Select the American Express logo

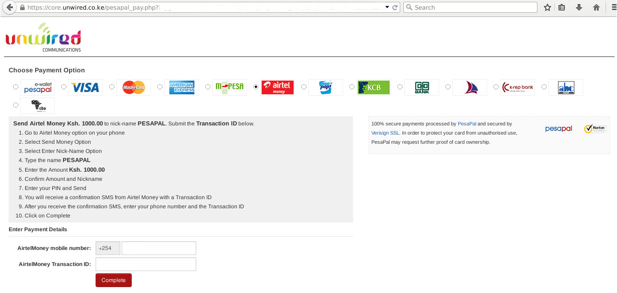pos(182,87)
